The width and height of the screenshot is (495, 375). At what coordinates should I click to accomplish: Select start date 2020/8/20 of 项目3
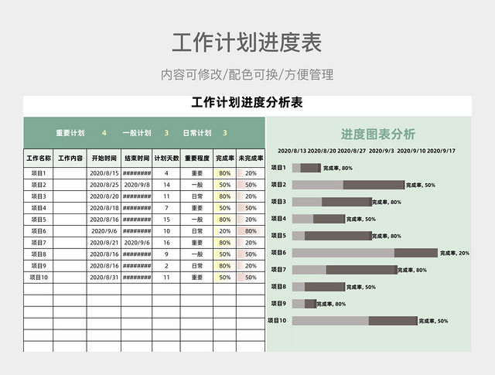pyautogui.click(x=104, y=196)
